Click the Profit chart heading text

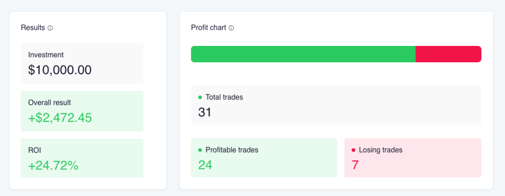(209, 28)
